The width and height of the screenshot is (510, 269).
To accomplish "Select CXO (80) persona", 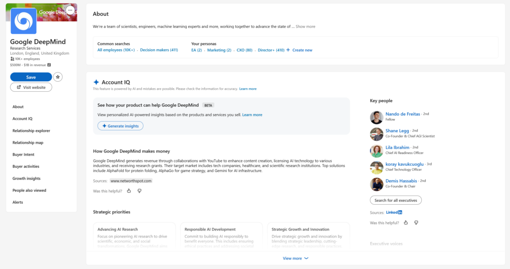I will click(244, 50).
